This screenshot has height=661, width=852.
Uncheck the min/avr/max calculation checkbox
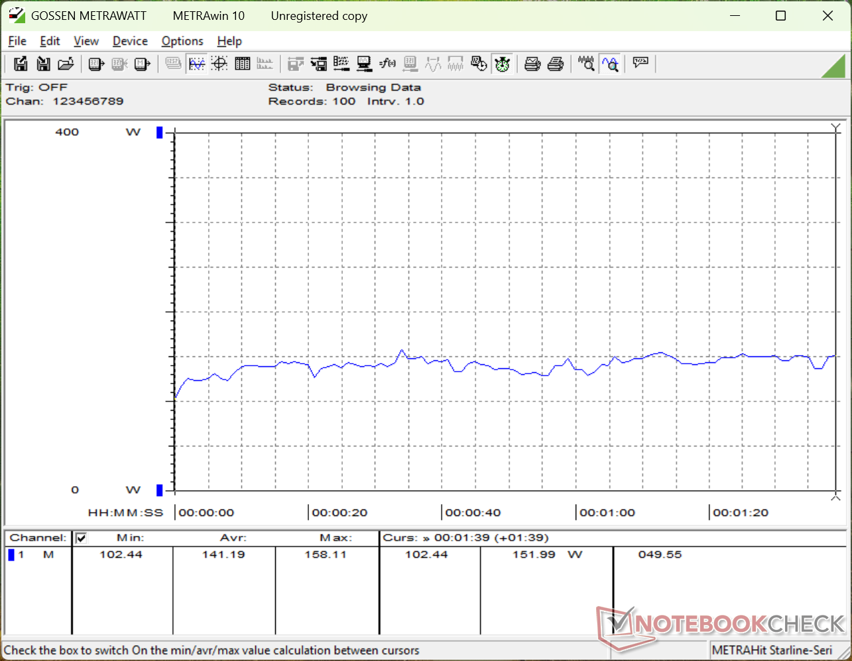point(81,538)
